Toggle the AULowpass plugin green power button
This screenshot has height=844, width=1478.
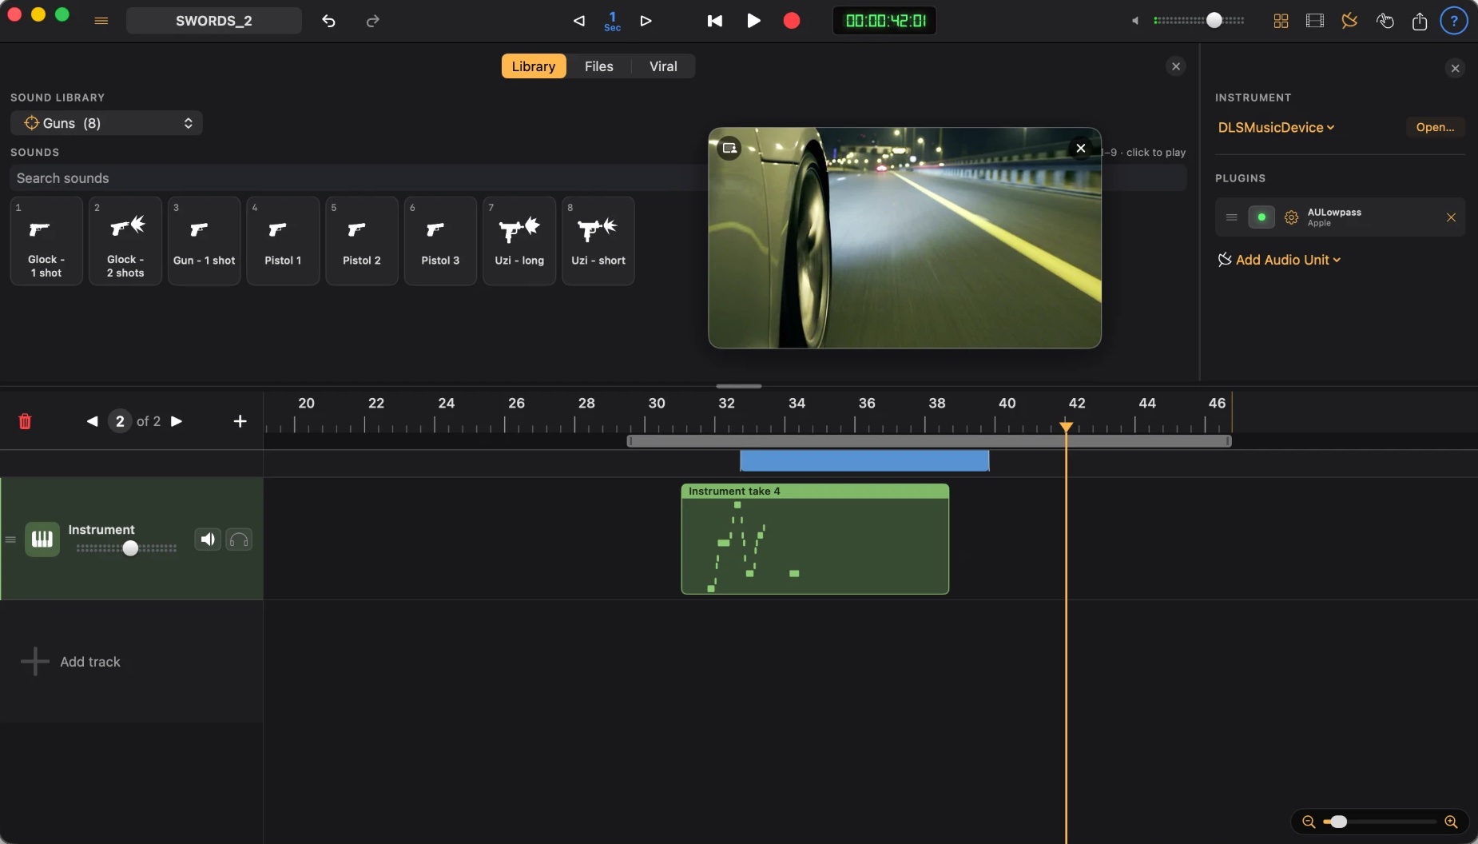(1261, 217)
